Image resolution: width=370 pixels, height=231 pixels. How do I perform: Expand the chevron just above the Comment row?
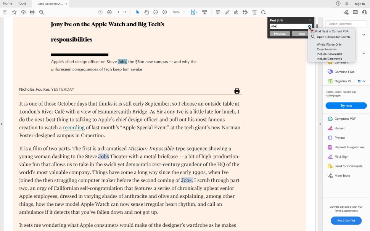pyautogui.click(x=364, y=53)
